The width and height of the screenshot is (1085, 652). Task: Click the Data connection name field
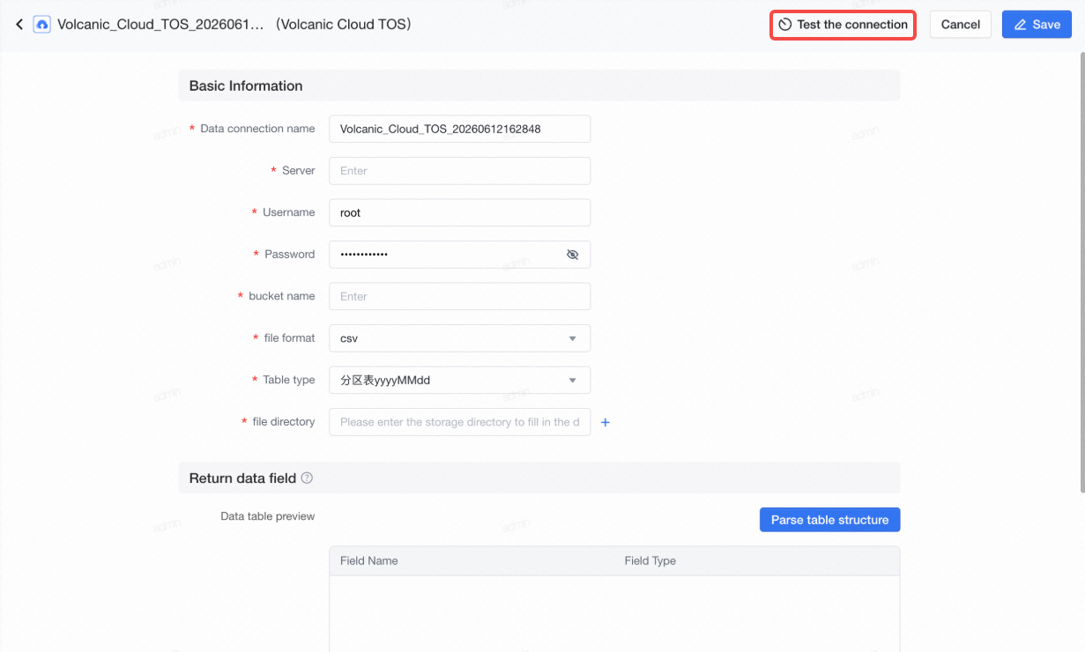click(459, 129)
